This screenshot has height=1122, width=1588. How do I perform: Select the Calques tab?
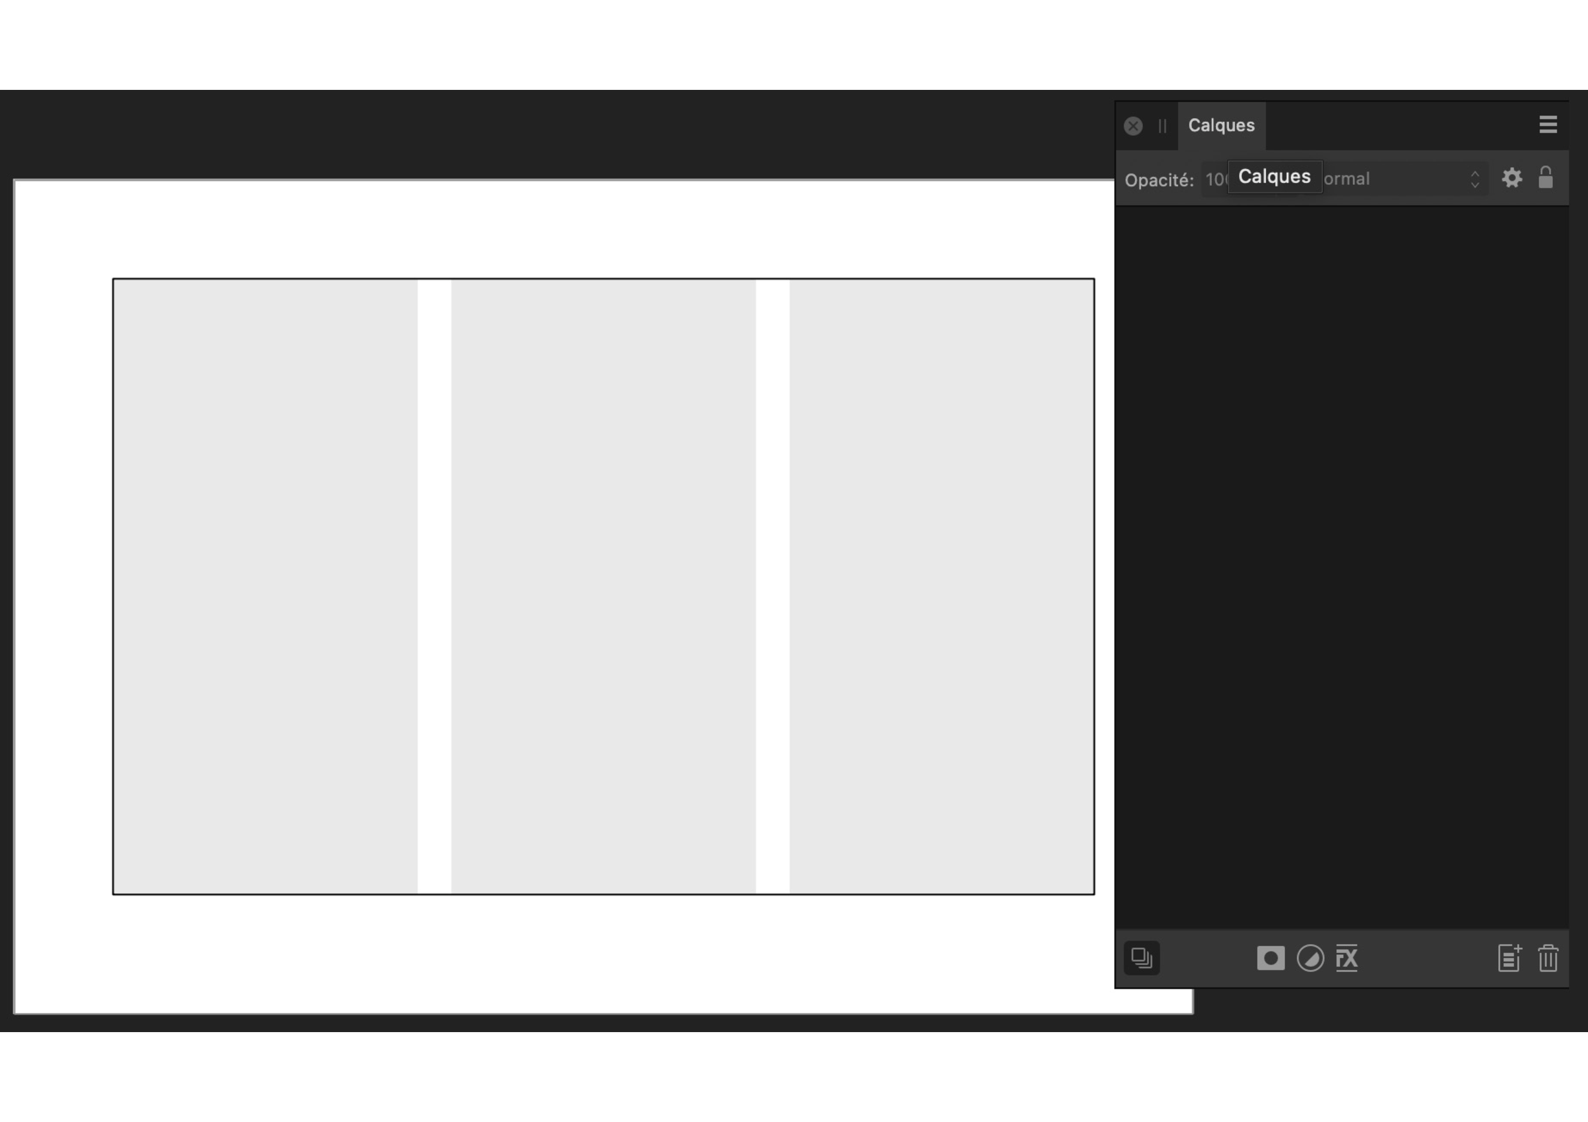(x=1221, y=126)
